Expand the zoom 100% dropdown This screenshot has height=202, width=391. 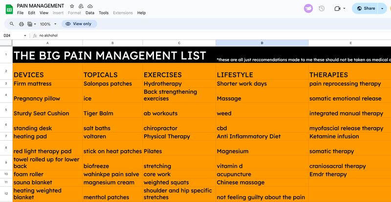point(48,24)
